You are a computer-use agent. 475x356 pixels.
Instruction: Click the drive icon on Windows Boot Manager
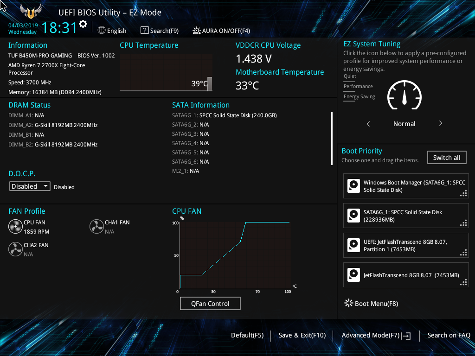pos(353,185)
